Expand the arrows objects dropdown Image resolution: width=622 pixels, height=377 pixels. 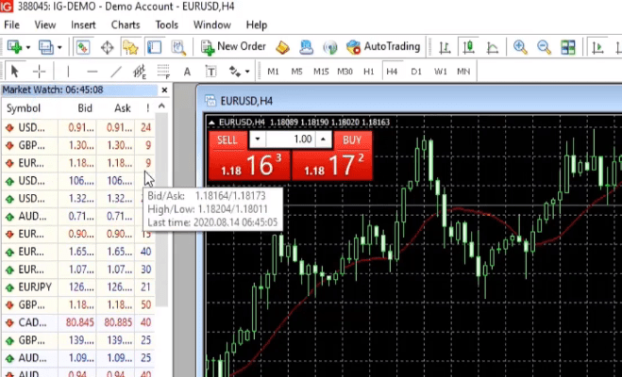247,71
